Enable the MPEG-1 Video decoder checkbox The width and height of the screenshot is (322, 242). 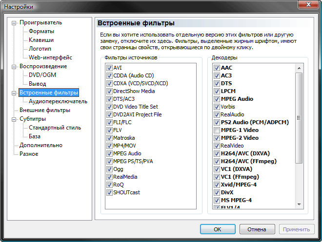(217, 130)
